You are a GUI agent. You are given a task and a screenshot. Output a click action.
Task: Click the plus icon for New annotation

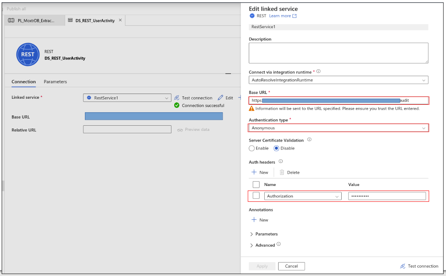(x=254, y=220)
